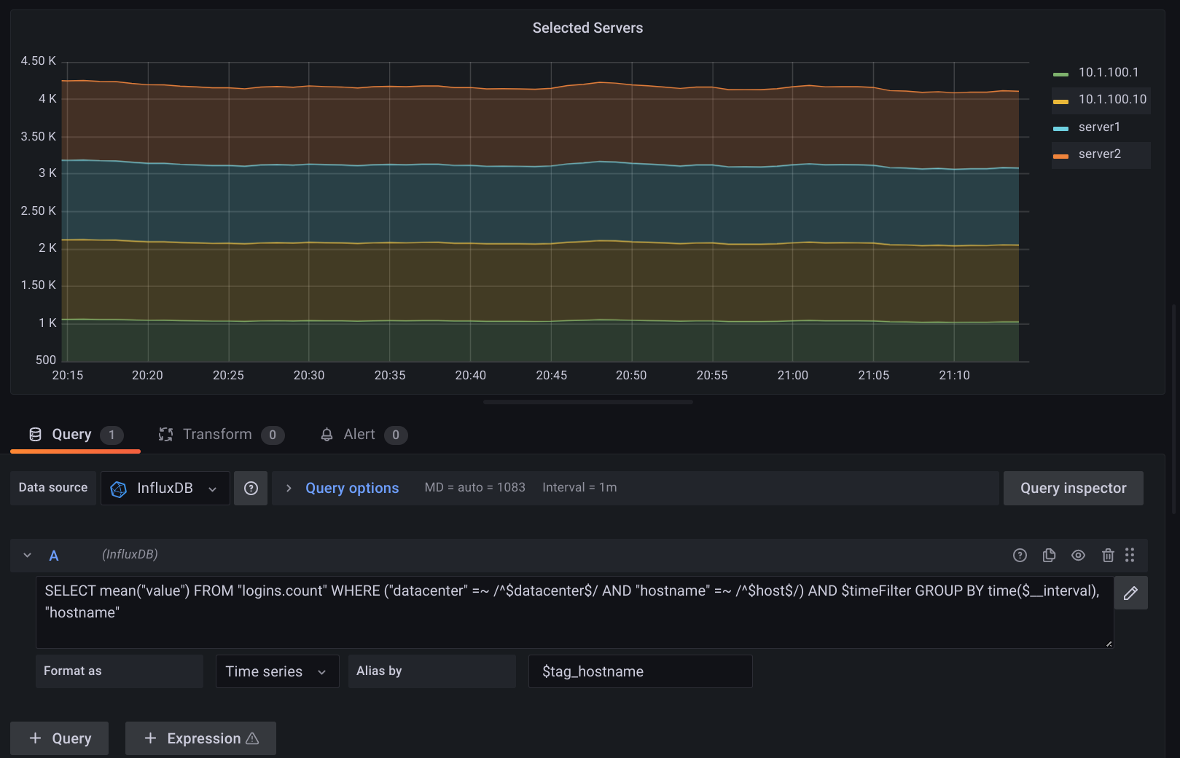
Task: Click the drag handle for query A
Action: (x=1129, y=556)
